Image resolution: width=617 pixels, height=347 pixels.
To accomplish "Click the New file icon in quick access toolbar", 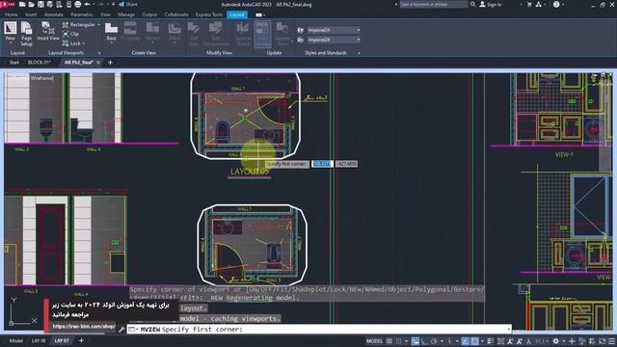I will (x=22, y=4).
